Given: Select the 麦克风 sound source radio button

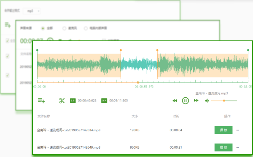Looking at the screenshot, I should click(x=64, y=28).
